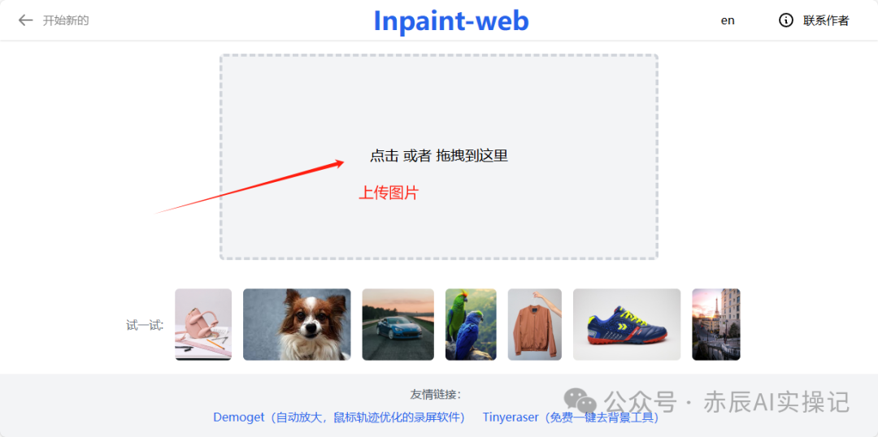This screenshot has width=878, height=437.
Task: Click the 试一试 label
Action: [x=145, y=325]
